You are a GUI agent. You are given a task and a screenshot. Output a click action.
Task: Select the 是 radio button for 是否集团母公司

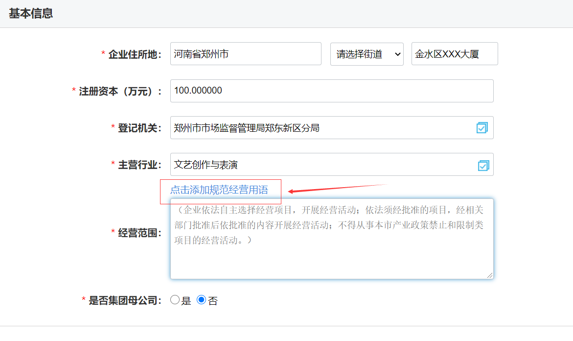coord(175,300)
